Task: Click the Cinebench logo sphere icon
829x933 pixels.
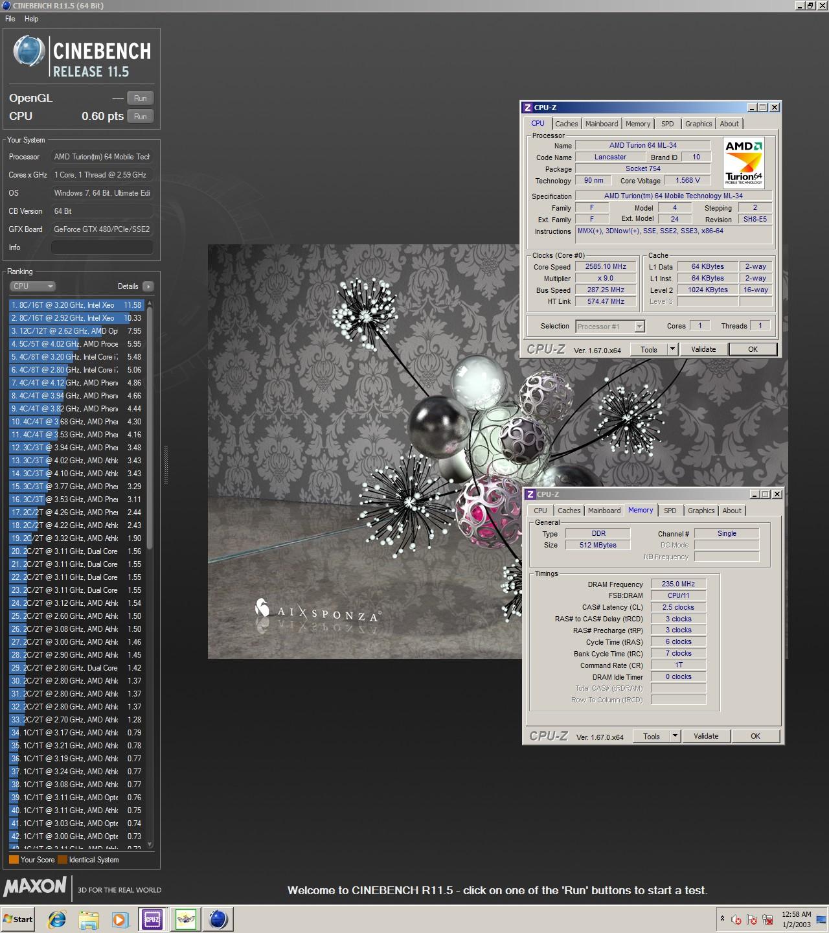Action: coord(29,51)
